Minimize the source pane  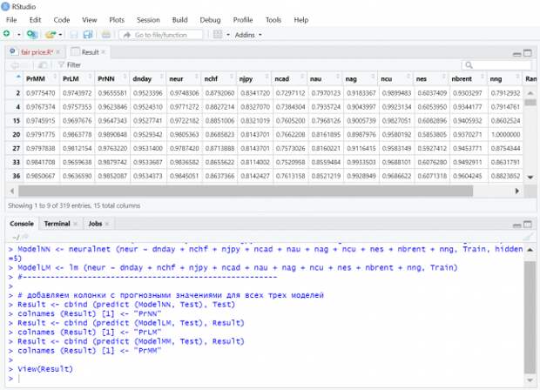(516, 53)
